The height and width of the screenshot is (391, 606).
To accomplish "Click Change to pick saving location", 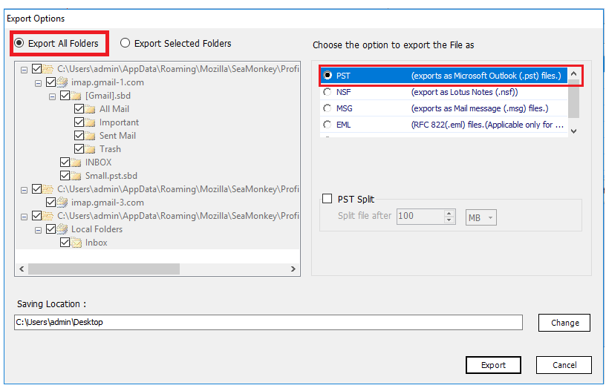I will 564,323.
